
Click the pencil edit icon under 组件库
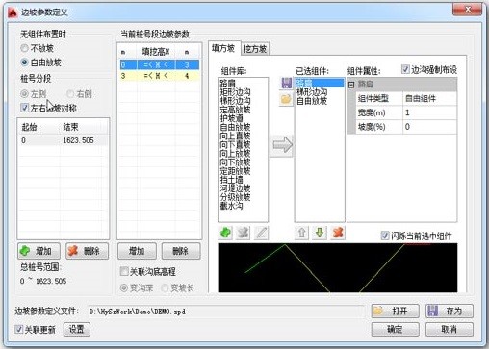click(261, 233)
